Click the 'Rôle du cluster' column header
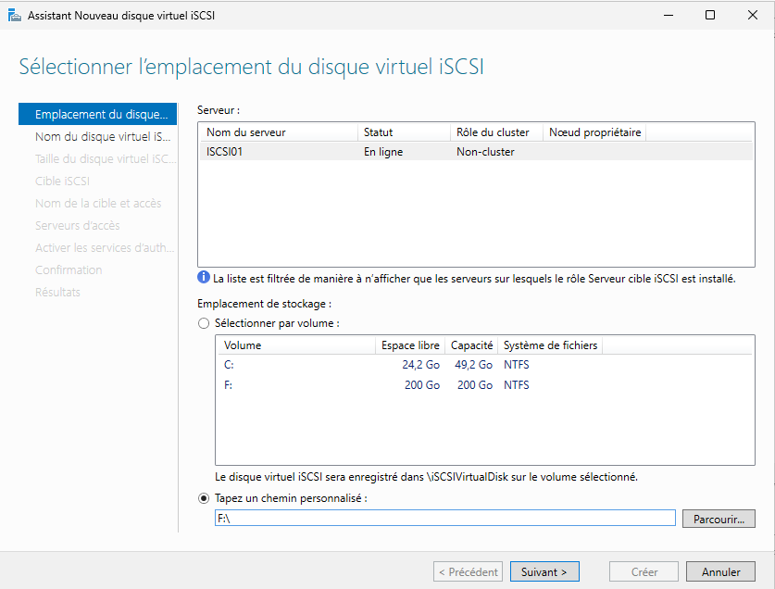 (489, 132)
